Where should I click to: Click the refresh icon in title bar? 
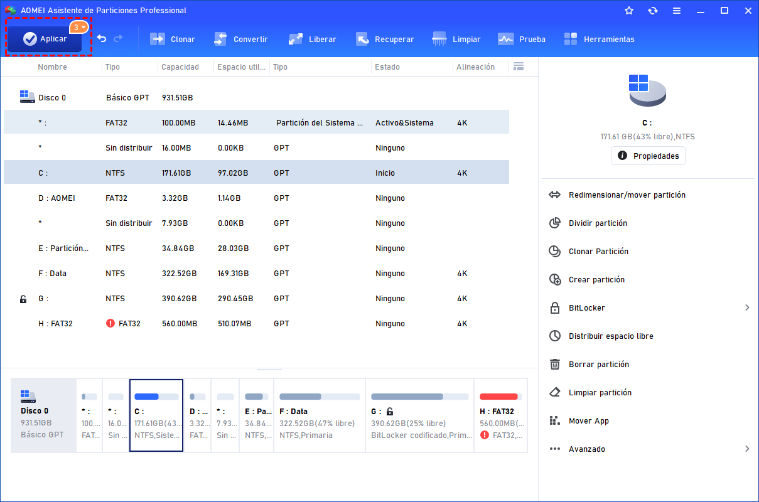point(653,11)
